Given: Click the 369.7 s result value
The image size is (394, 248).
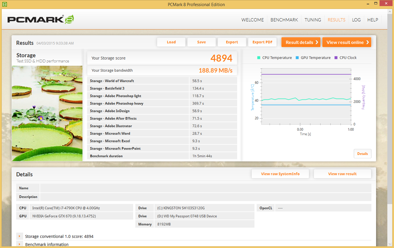Looking at the screenshot, I should tap(198, 103).
